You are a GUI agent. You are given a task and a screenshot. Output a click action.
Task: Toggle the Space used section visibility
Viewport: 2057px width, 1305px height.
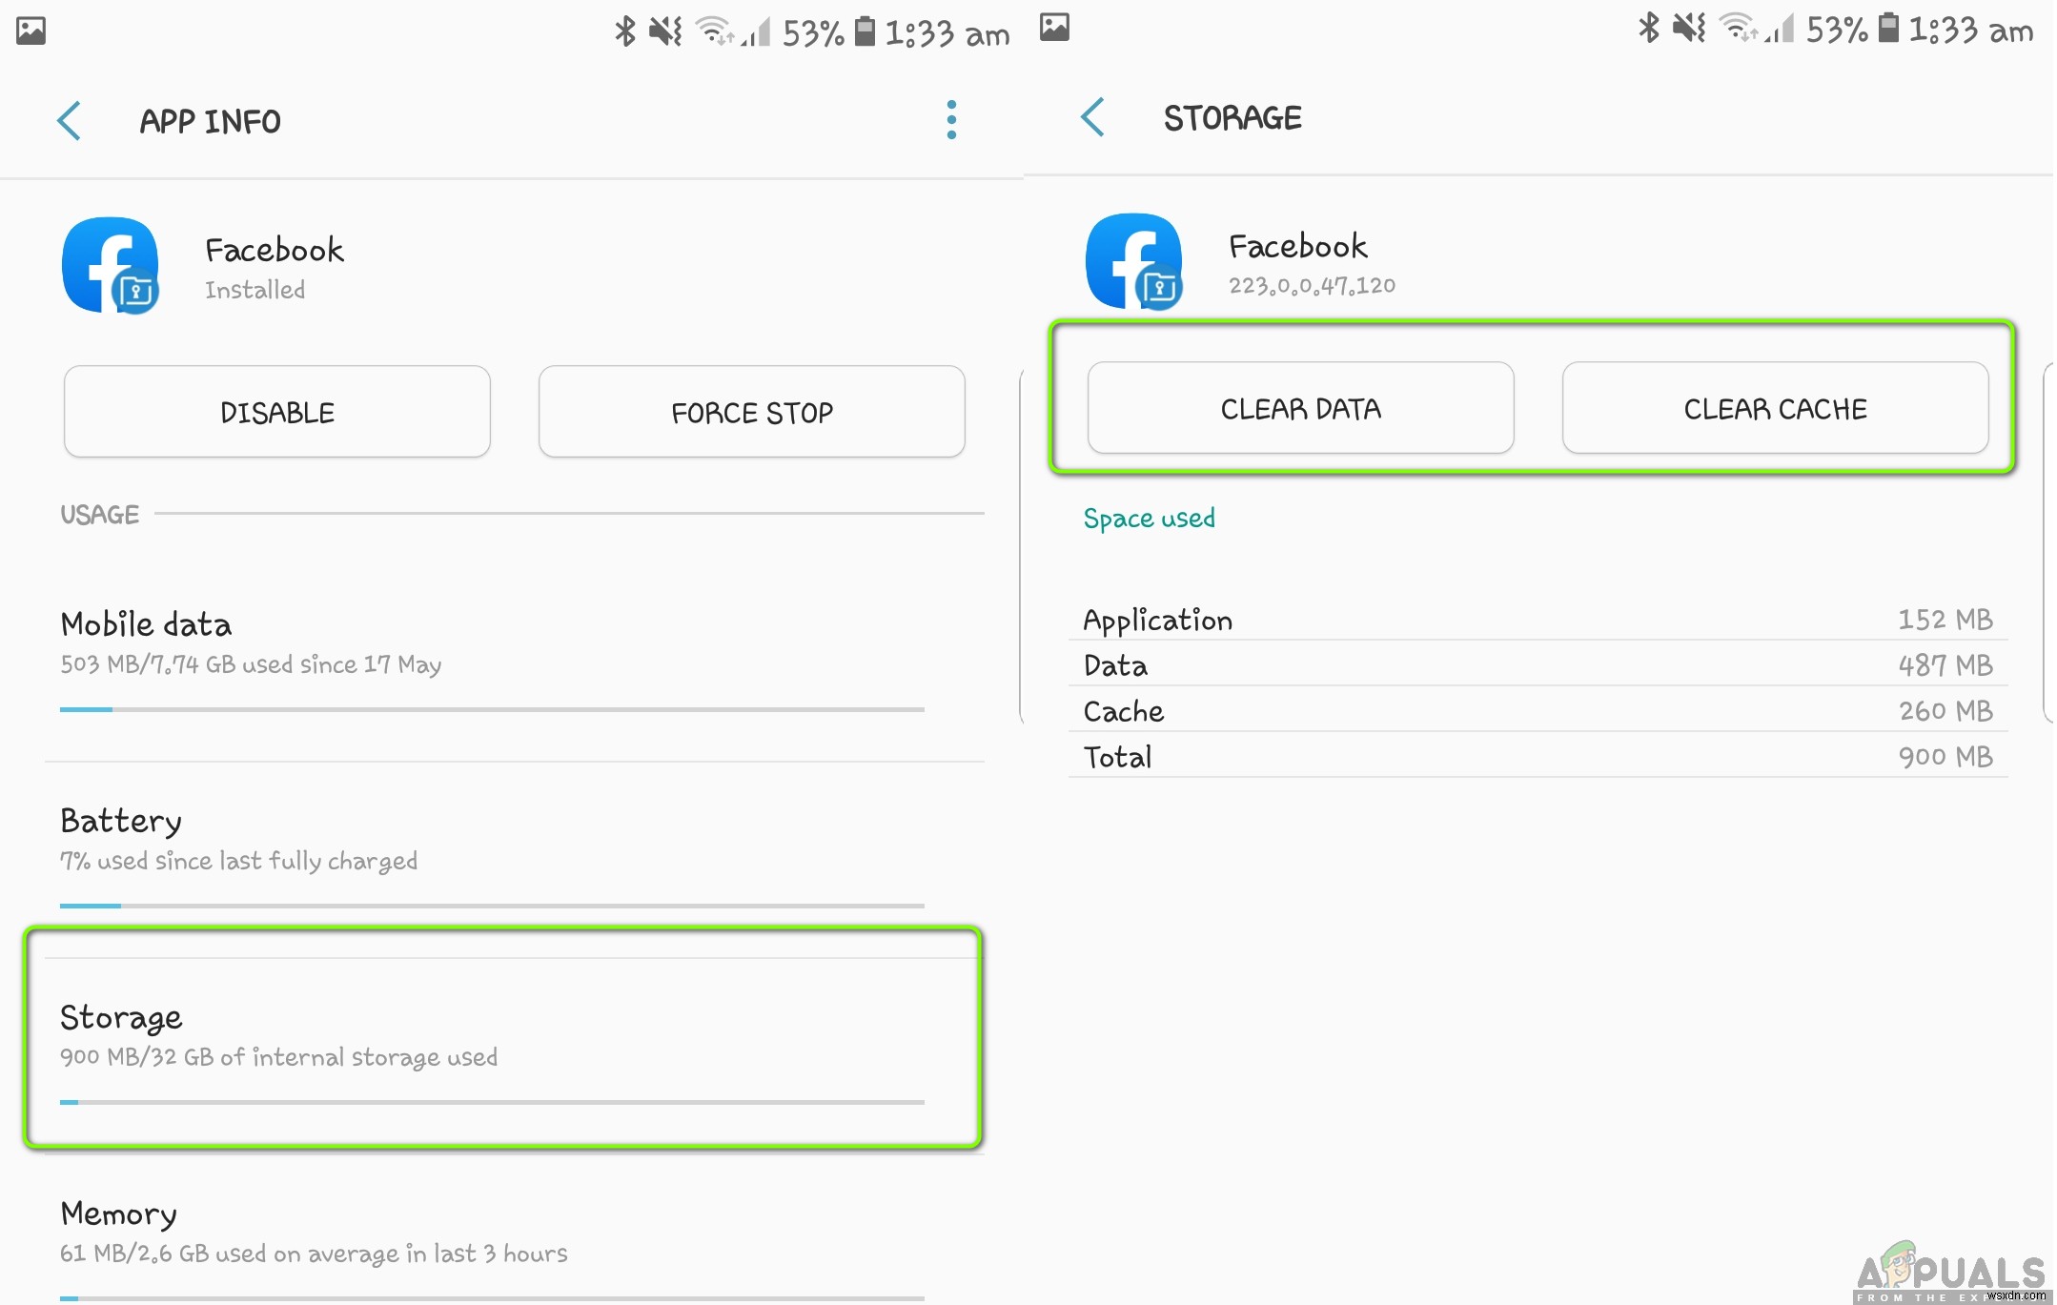[x=1150, y=519]
